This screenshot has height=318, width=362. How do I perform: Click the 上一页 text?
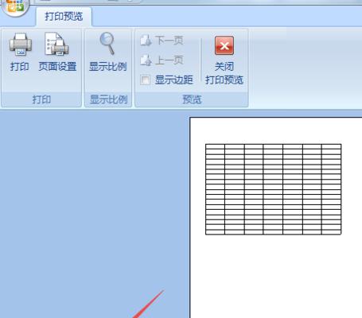(x=169, y=60)
